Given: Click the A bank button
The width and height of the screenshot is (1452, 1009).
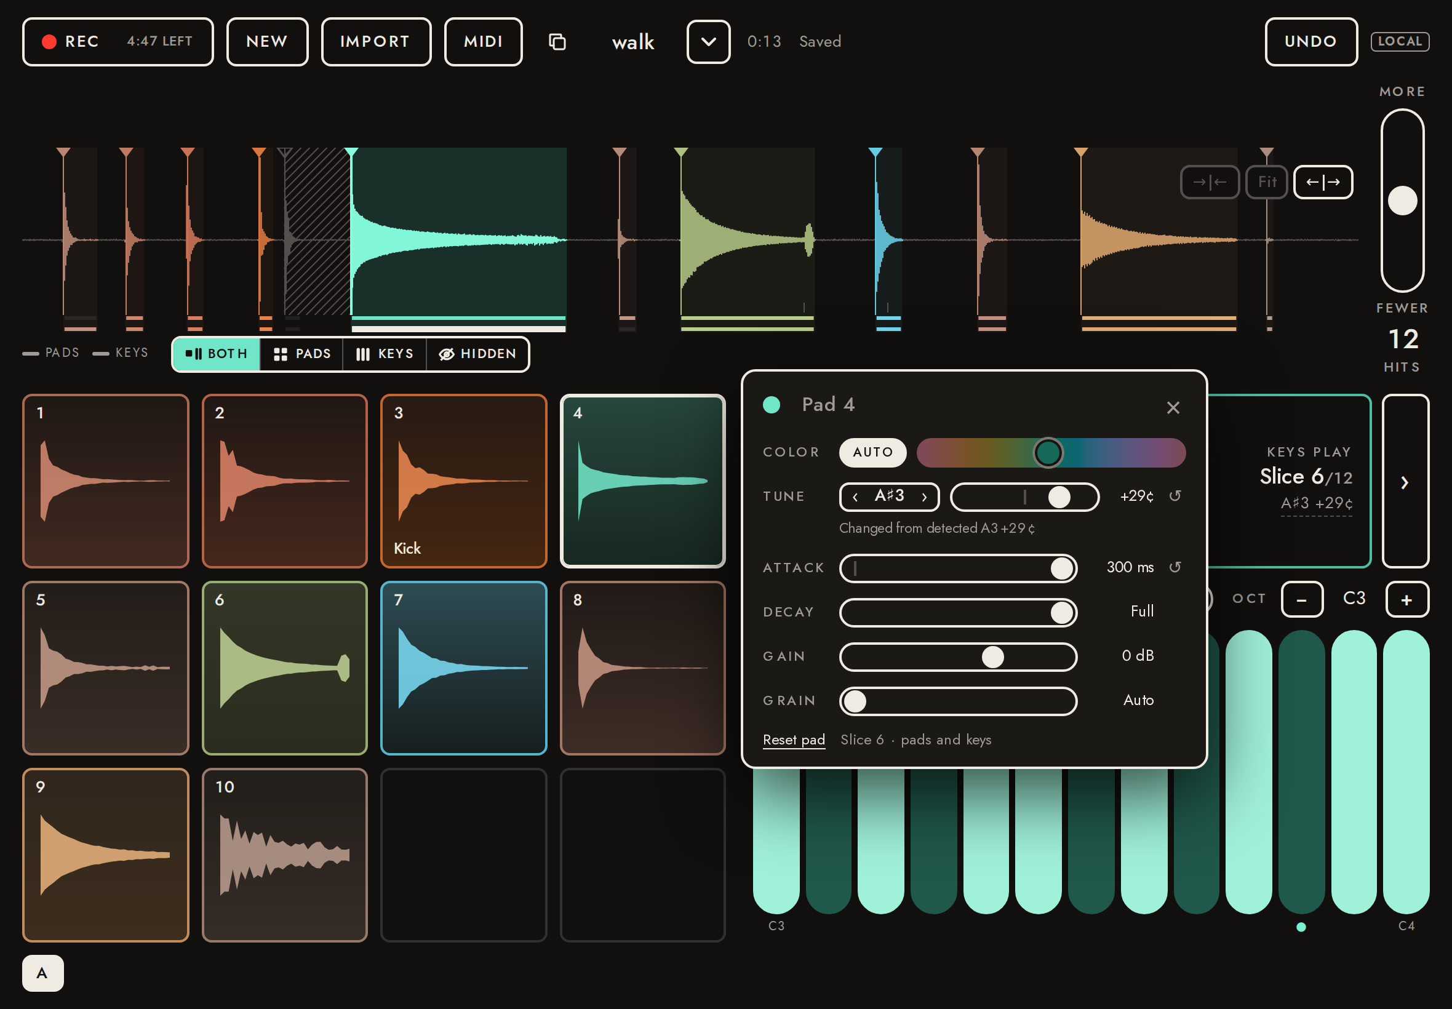Looking at the screenshot, I should (x=42, y=973).
